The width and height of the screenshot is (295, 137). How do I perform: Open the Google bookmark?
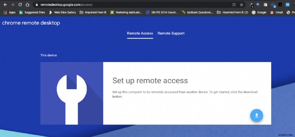click(x=259, y=12)
